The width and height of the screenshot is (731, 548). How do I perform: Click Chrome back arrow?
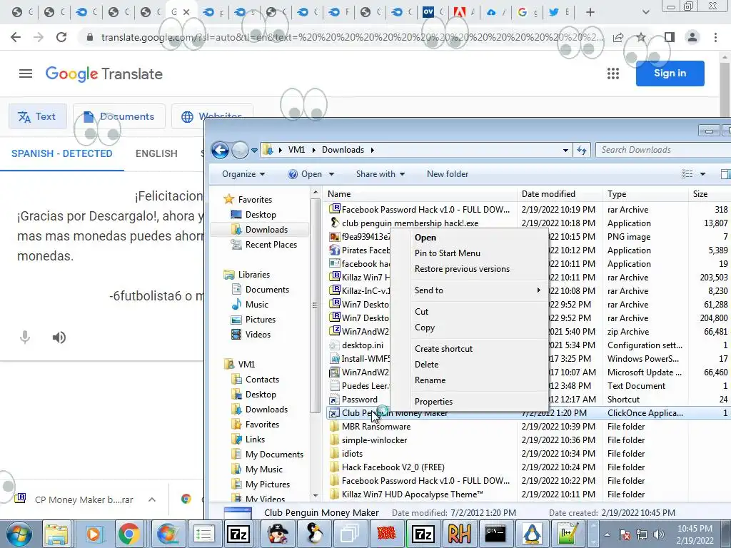[16, 37]
